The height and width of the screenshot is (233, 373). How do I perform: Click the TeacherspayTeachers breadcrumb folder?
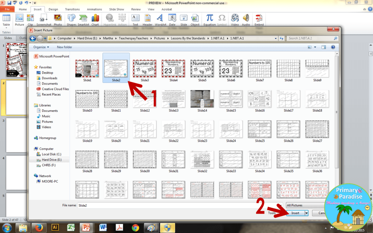(133, 38)
